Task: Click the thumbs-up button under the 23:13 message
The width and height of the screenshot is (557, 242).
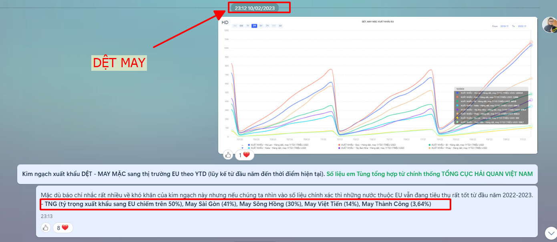Action: point(46,228)
